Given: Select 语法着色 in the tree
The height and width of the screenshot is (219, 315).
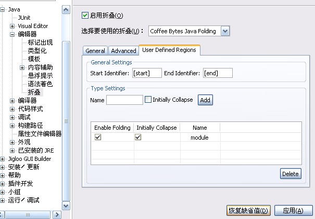Looking at the screenshot, I should (40, 84).
